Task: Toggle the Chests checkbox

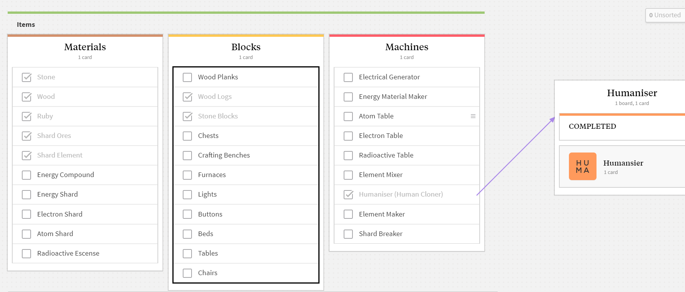Action: point(187,136)
